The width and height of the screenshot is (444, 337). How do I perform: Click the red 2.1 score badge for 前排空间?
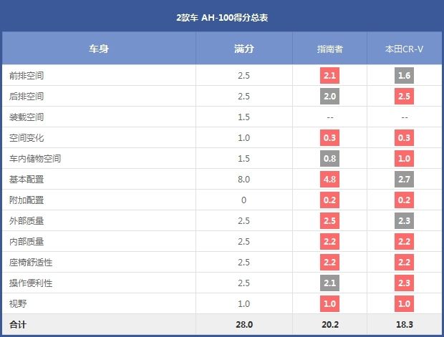point(329,76)
